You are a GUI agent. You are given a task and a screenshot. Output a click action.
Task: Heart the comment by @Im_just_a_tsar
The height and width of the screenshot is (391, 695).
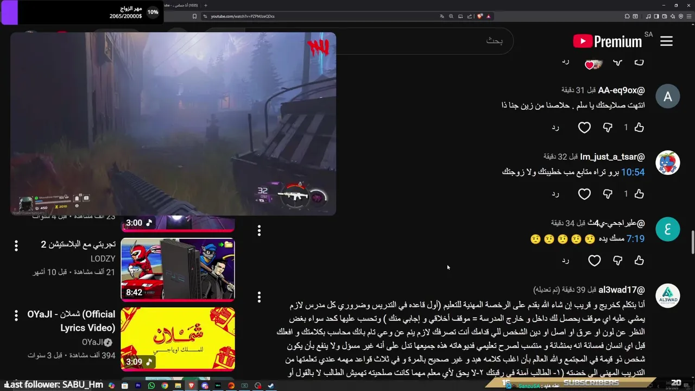pos(584,194)
